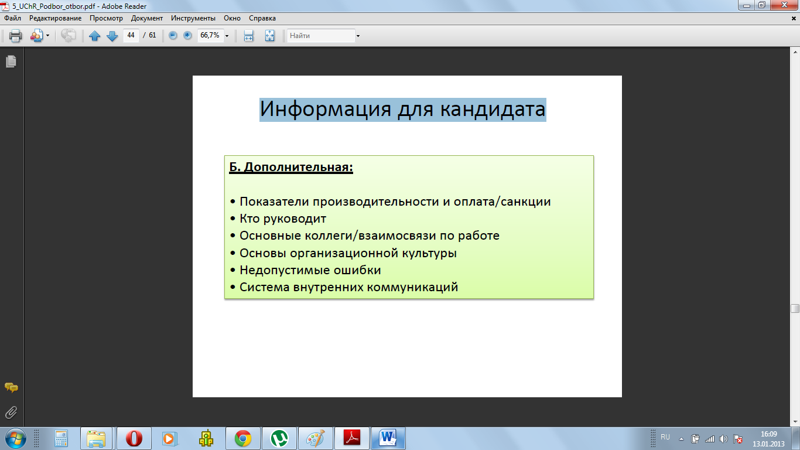The height and width of the screenshot is (450, 800).
Task: Open Paint from the taskbar
Action: click(x=315, y=438)
